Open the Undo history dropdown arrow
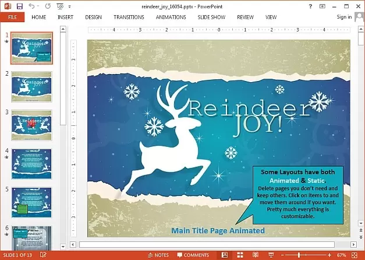This screenshot has width=365, height=260. (x=38, y=6)
